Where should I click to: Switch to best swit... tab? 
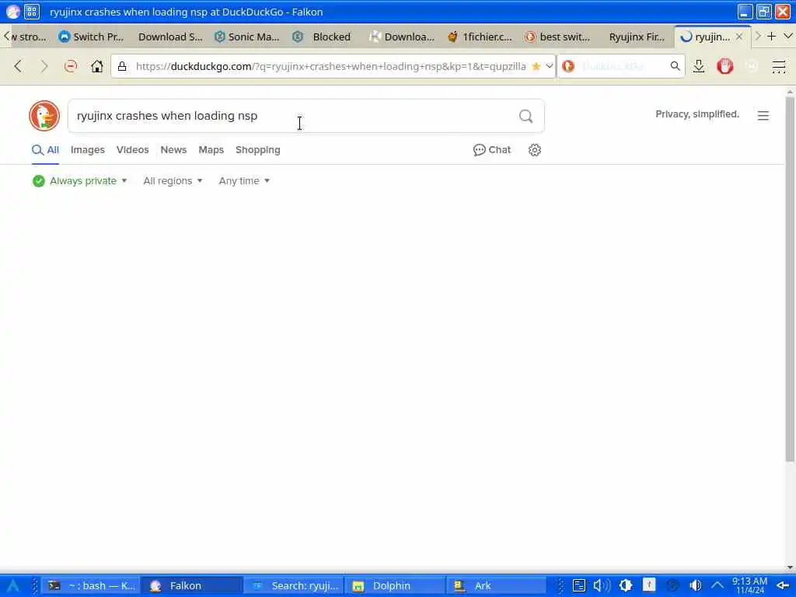point(558,37)
